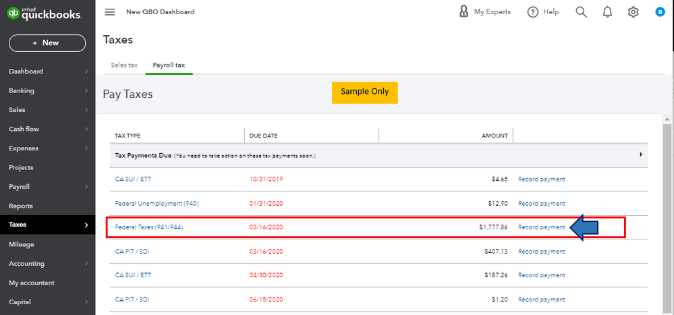674x315 pixels.
Task: Open Reports in the sidebar
Action: (21, 206)
